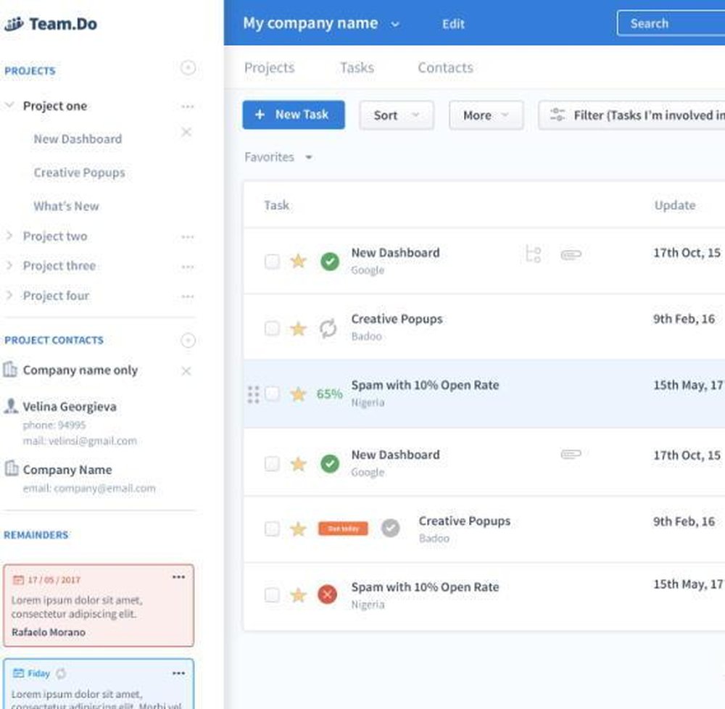The width and height of the screenshot is (725, 709).
Task: Check the due-today Creative Popups checkbox
Action: 272,528
